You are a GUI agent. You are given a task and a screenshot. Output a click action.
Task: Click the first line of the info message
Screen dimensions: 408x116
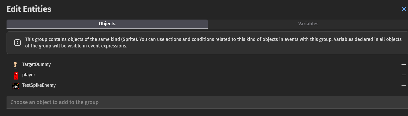point(213,39)
